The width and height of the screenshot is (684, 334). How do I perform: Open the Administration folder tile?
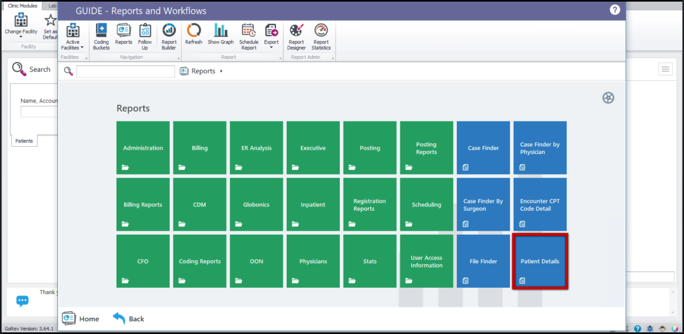[x=143, y=148]
